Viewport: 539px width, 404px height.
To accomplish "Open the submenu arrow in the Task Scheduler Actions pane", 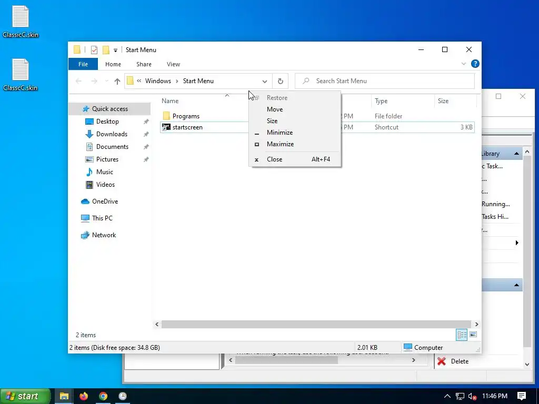I will pyautogui.click(x=517, y=243).
